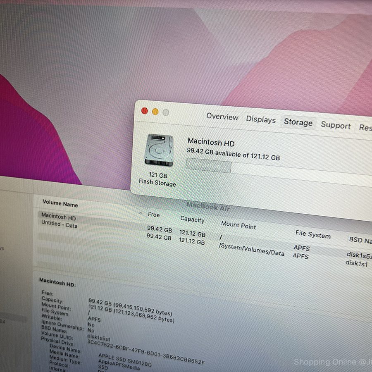
Task: Sort volumes by the Capacity column header
Action: [192, 219]
